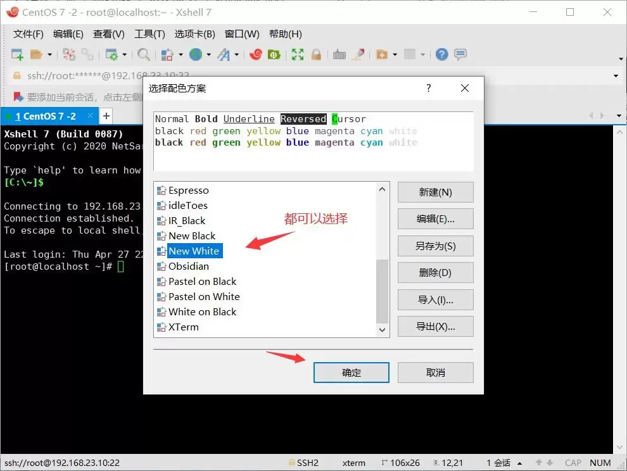627x471 pixels.
Task: Toggle the Full screen icon
Action: pyautogui.click(x=298, y=54)
